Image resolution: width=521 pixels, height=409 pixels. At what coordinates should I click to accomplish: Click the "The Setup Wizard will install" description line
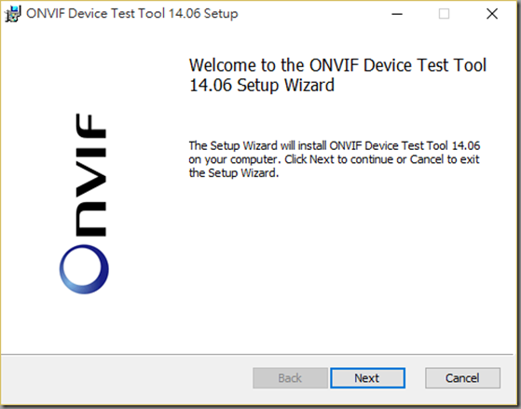click(335, 145)
